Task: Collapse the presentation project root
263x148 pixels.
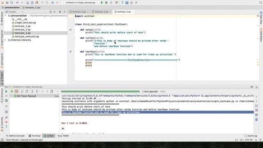Action: [5, 16]
